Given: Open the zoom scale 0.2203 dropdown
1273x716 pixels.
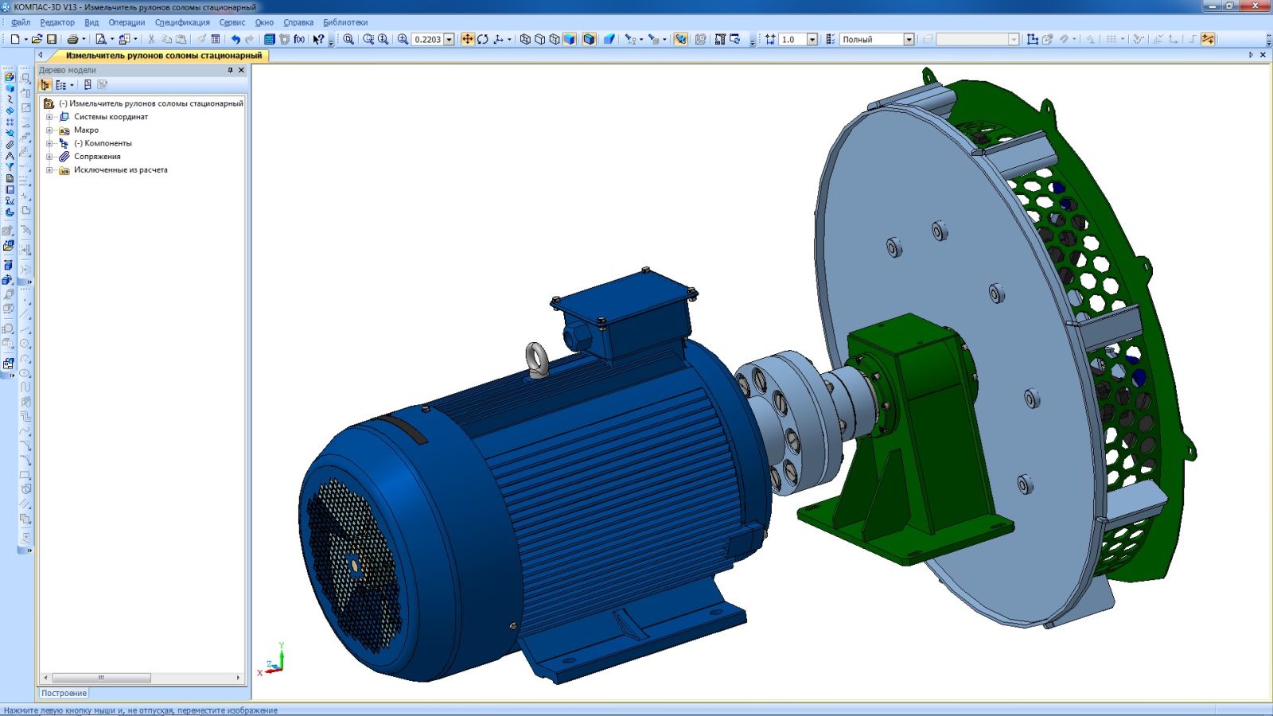Looking at the screenshot, I should click(x=449, y=39).
